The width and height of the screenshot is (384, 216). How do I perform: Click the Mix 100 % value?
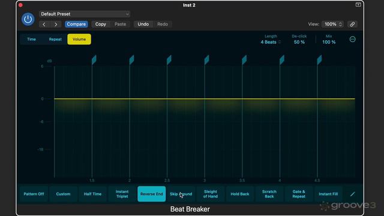(329, 42)
